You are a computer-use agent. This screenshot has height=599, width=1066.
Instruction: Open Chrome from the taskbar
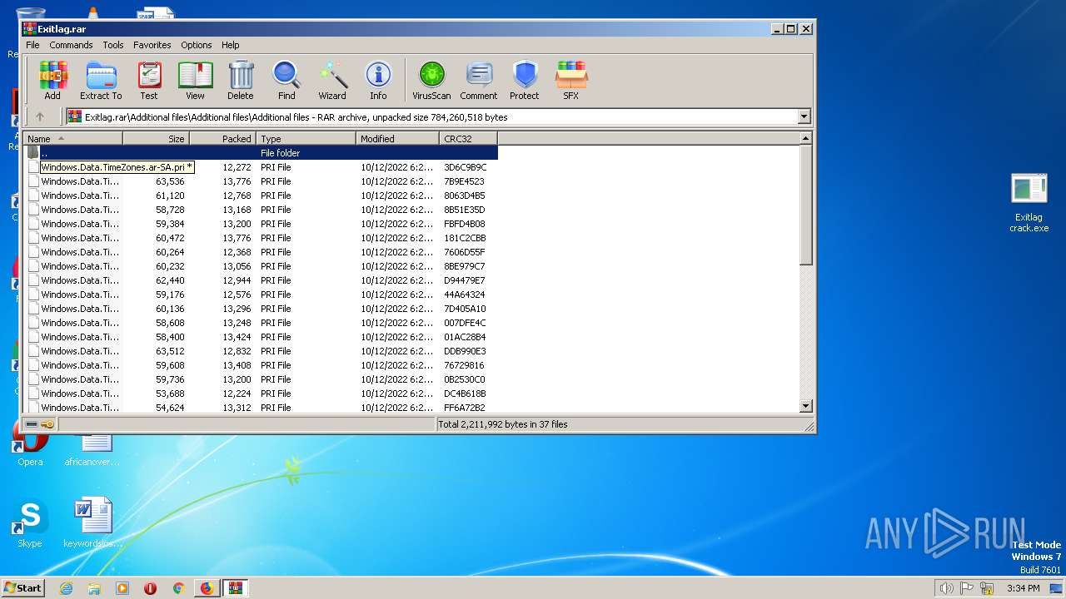click(178, 588)
